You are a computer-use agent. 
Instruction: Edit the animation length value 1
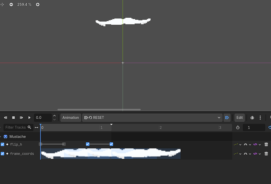pyautogui.click(x=254, y=128)
